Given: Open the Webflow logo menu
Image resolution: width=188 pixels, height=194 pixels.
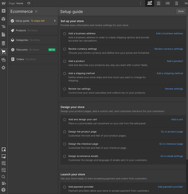Looking at the screenshot, I should (x=3, y=3).
